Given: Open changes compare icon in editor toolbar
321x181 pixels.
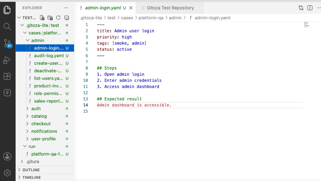Looking at the screenshot, I should tap(301, 8).
